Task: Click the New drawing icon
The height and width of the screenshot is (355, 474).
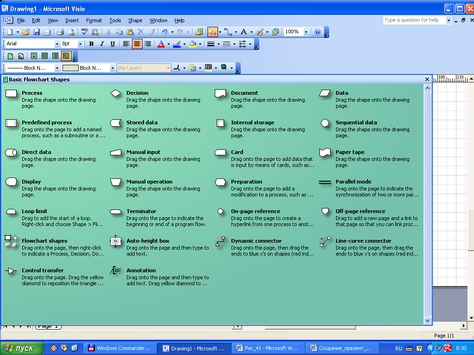Action: click(10, 32)
